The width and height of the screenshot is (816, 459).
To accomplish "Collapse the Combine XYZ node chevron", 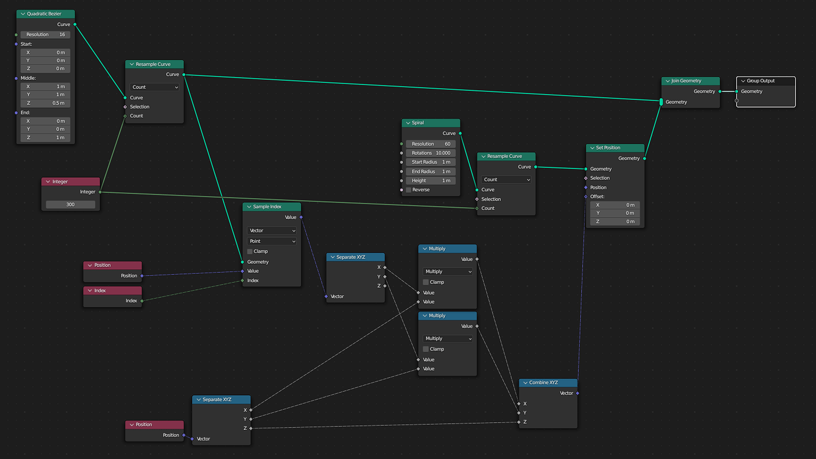I will [x=525, y=383].
